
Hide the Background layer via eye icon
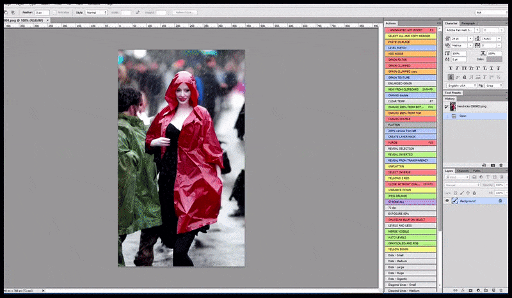coord(447,201)
